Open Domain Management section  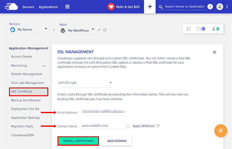27,74
